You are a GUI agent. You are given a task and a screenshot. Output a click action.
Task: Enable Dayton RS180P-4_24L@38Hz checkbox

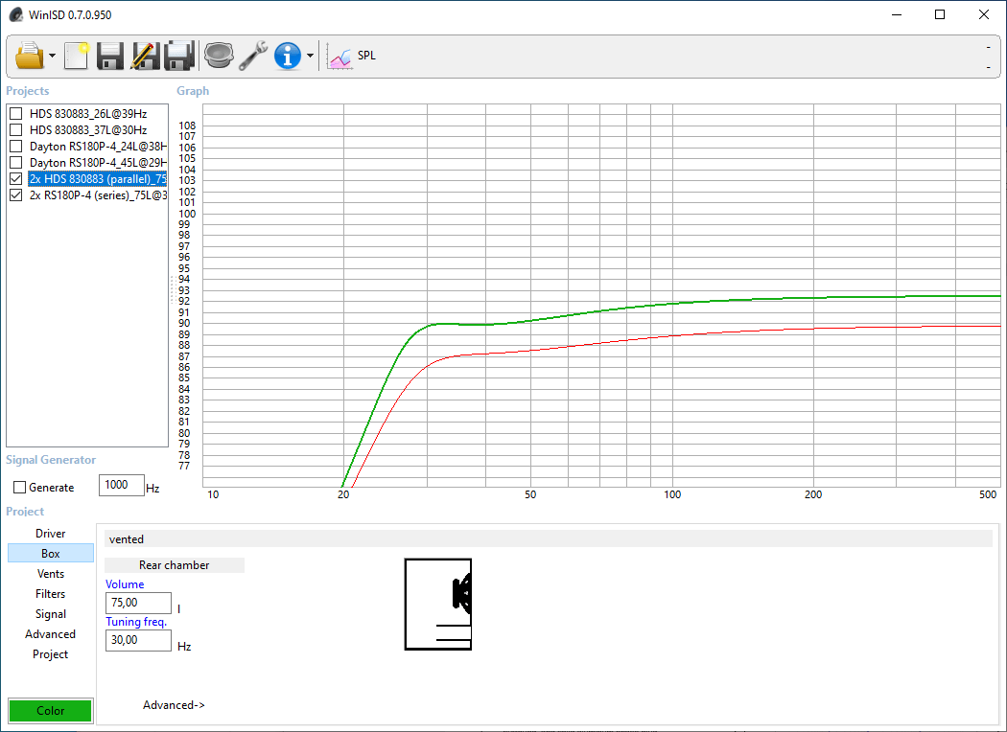click(x=16, y=147)
